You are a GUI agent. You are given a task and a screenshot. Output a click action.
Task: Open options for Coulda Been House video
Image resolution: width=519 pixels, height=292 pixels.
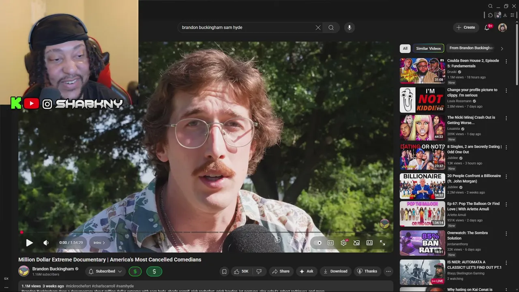click(x=506, y=61)
